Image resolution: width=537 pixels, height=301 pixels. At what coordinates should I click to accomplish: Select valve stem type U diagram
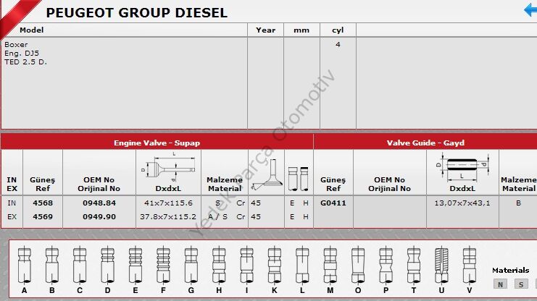click(x=441, y=265)
